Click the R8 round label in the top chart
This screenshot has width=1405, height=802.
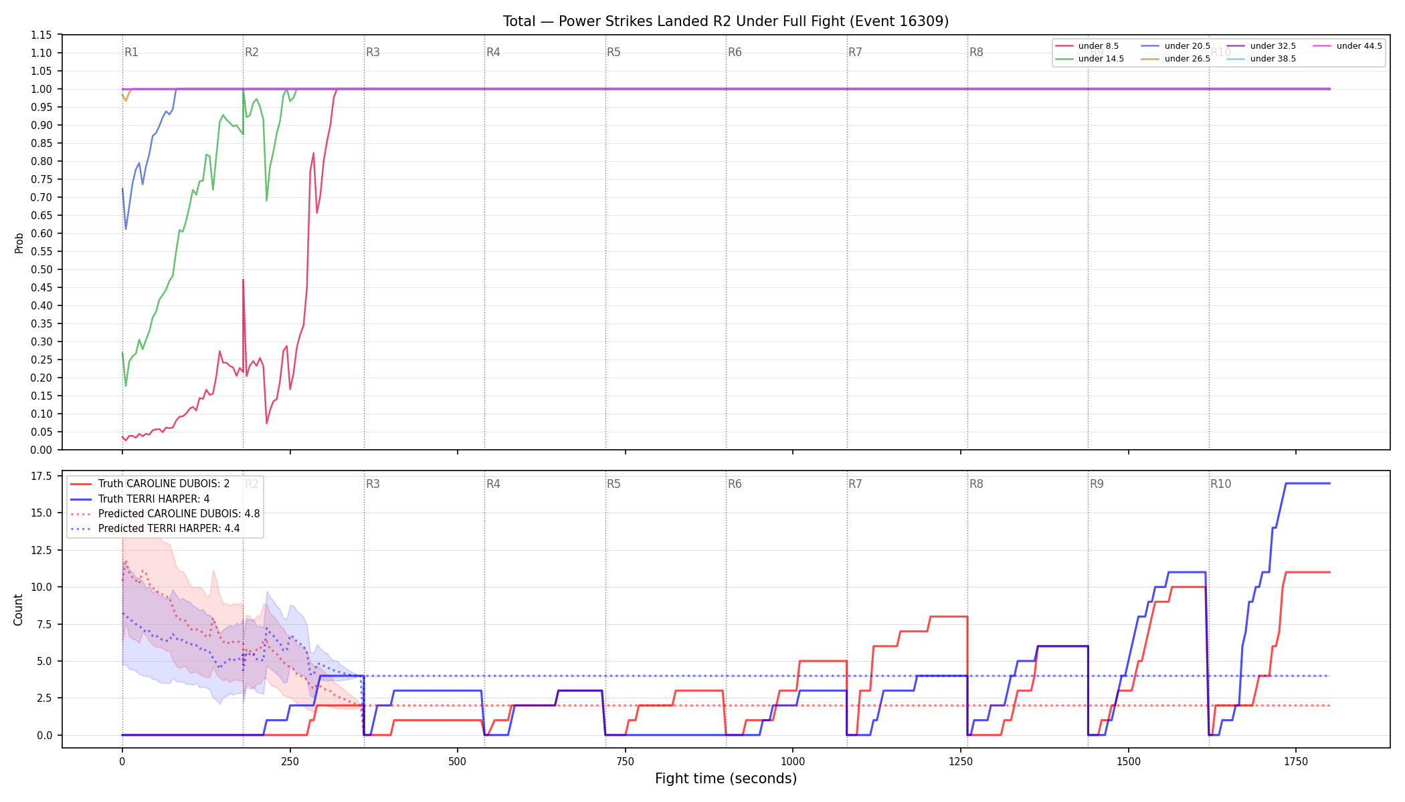(x=976, y=52)
